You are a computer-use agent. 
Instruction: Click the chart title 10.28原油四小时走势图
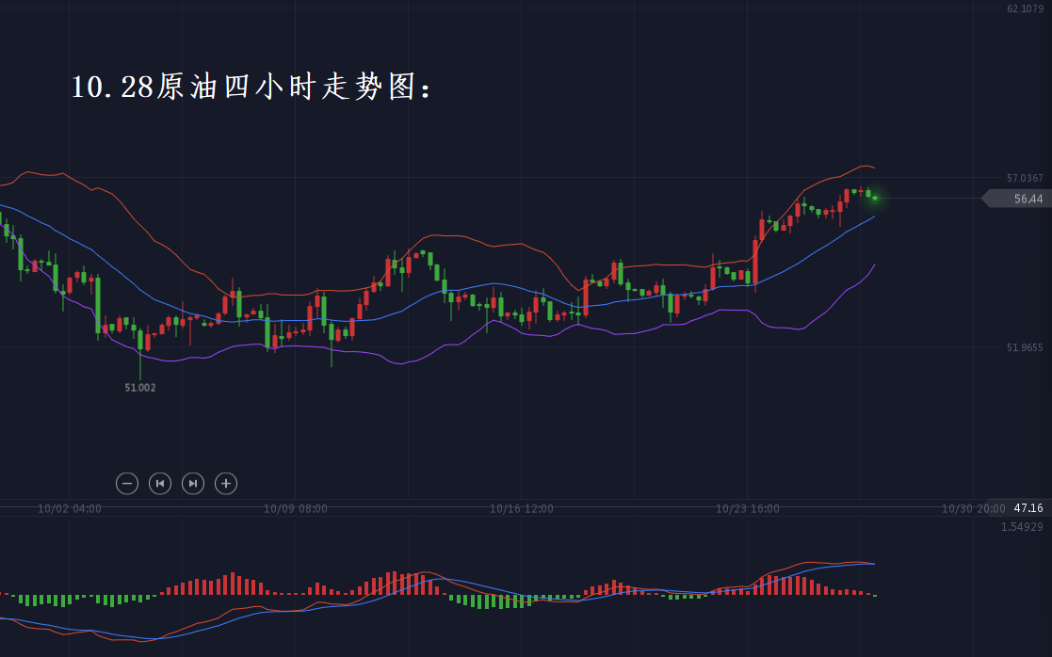(x=252, y=88)
